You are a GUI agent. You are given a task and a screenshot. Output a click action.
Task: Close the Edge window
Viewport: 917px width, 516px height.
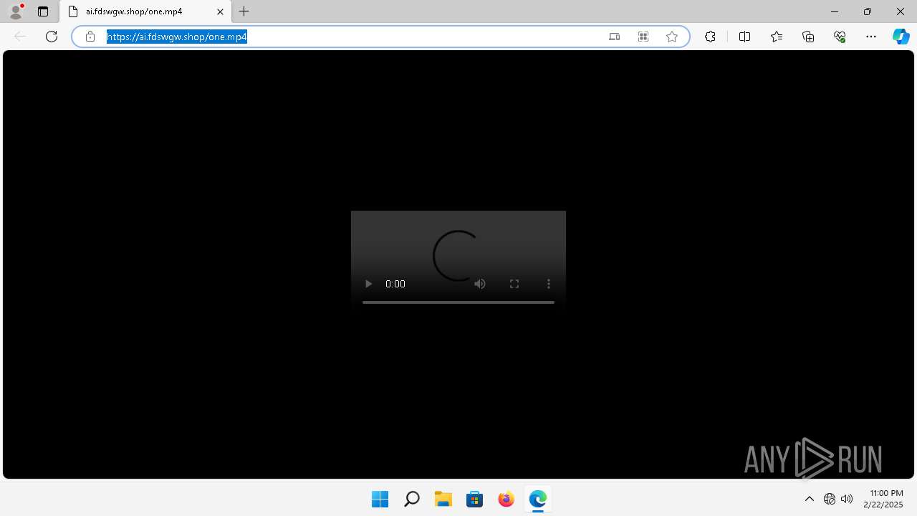(x=901, y=11)
